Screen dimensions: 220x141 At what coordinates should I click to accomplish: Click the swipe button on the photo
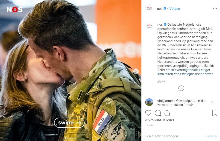69,123
